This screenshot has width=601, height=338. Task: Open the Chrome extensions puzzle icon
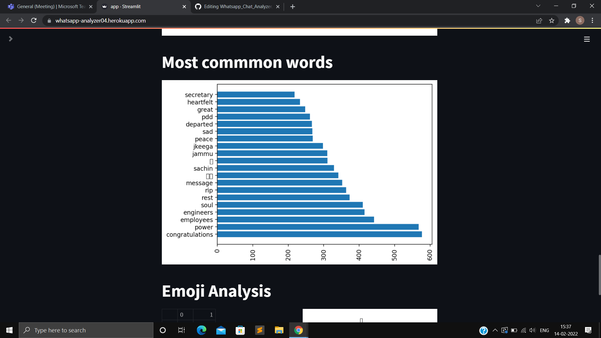click(567, 21)
